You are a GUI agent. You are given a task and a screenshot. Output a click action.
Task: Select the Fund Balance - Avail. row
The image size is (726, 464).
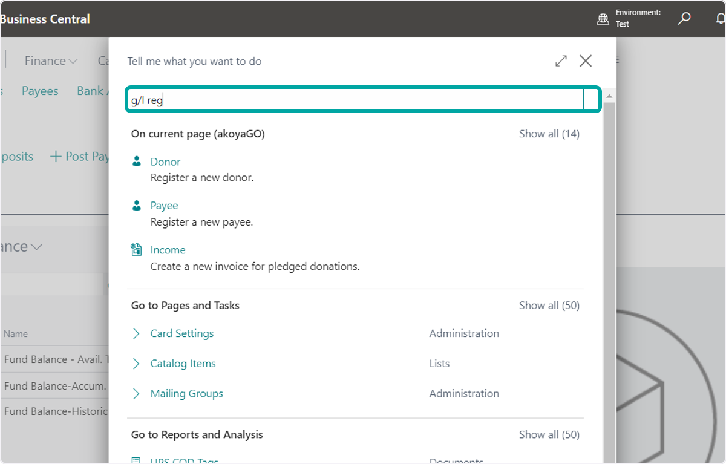tap(56, 359)
